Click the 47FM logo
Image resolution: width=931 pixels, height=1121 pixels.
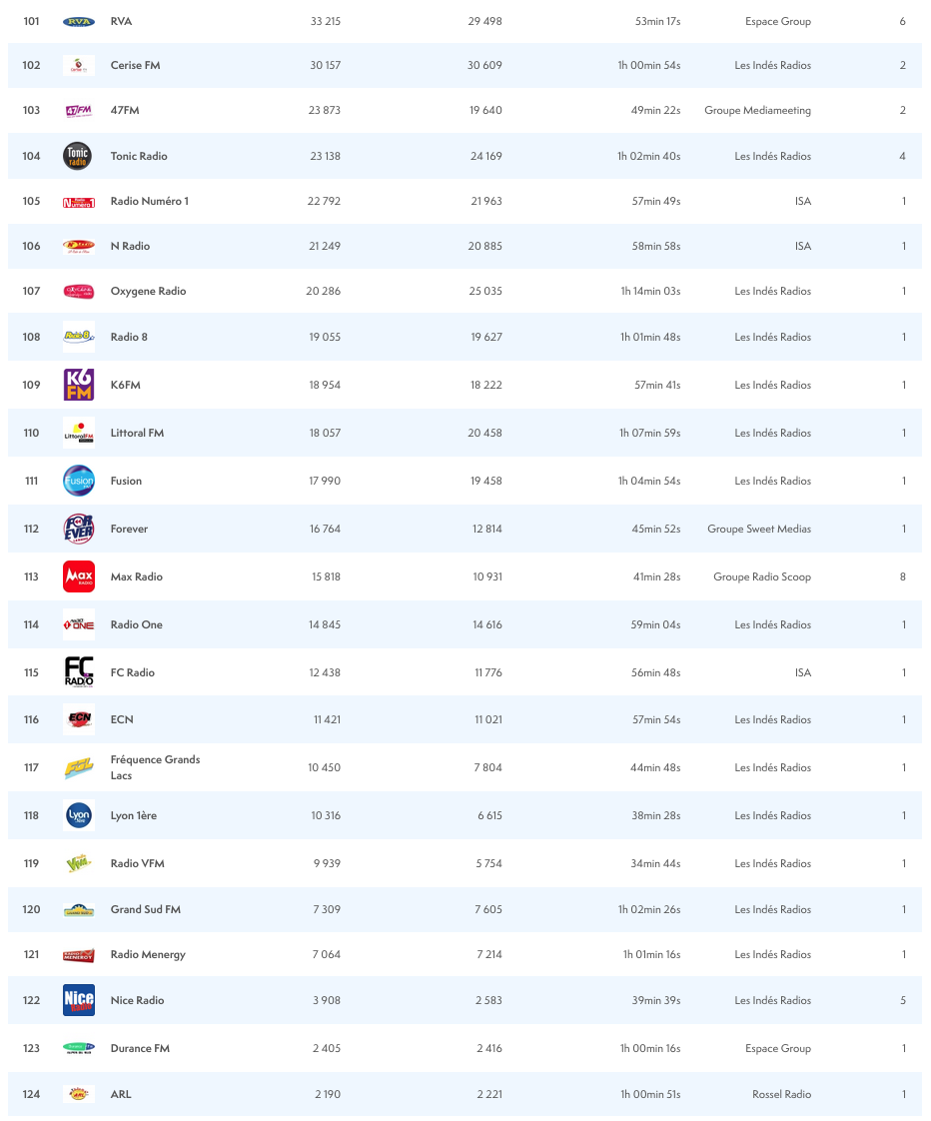pos(79,111)
